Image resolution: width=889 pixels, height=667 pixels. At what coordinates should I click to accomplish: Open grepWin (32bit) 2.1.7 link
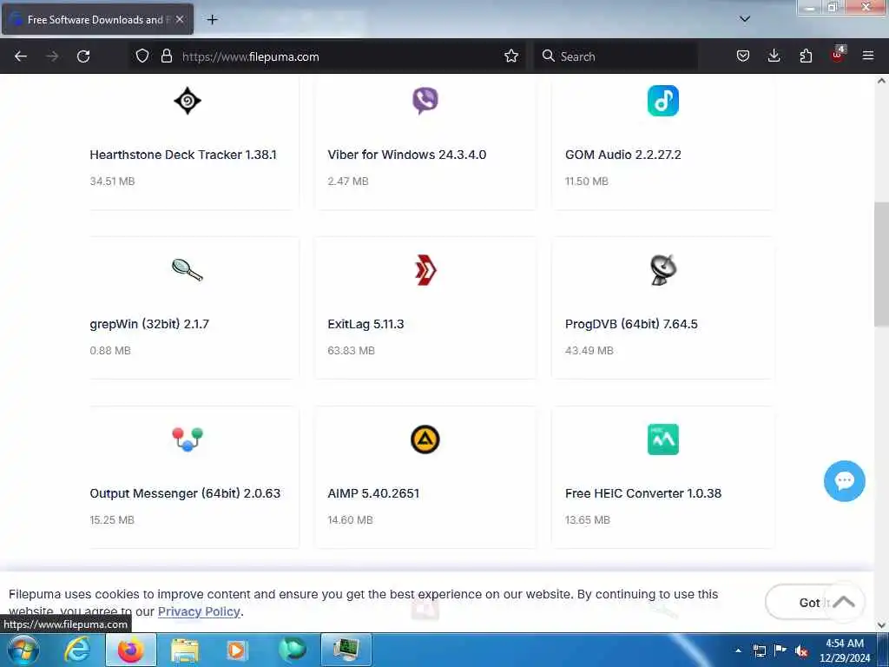tap(149, 325)
